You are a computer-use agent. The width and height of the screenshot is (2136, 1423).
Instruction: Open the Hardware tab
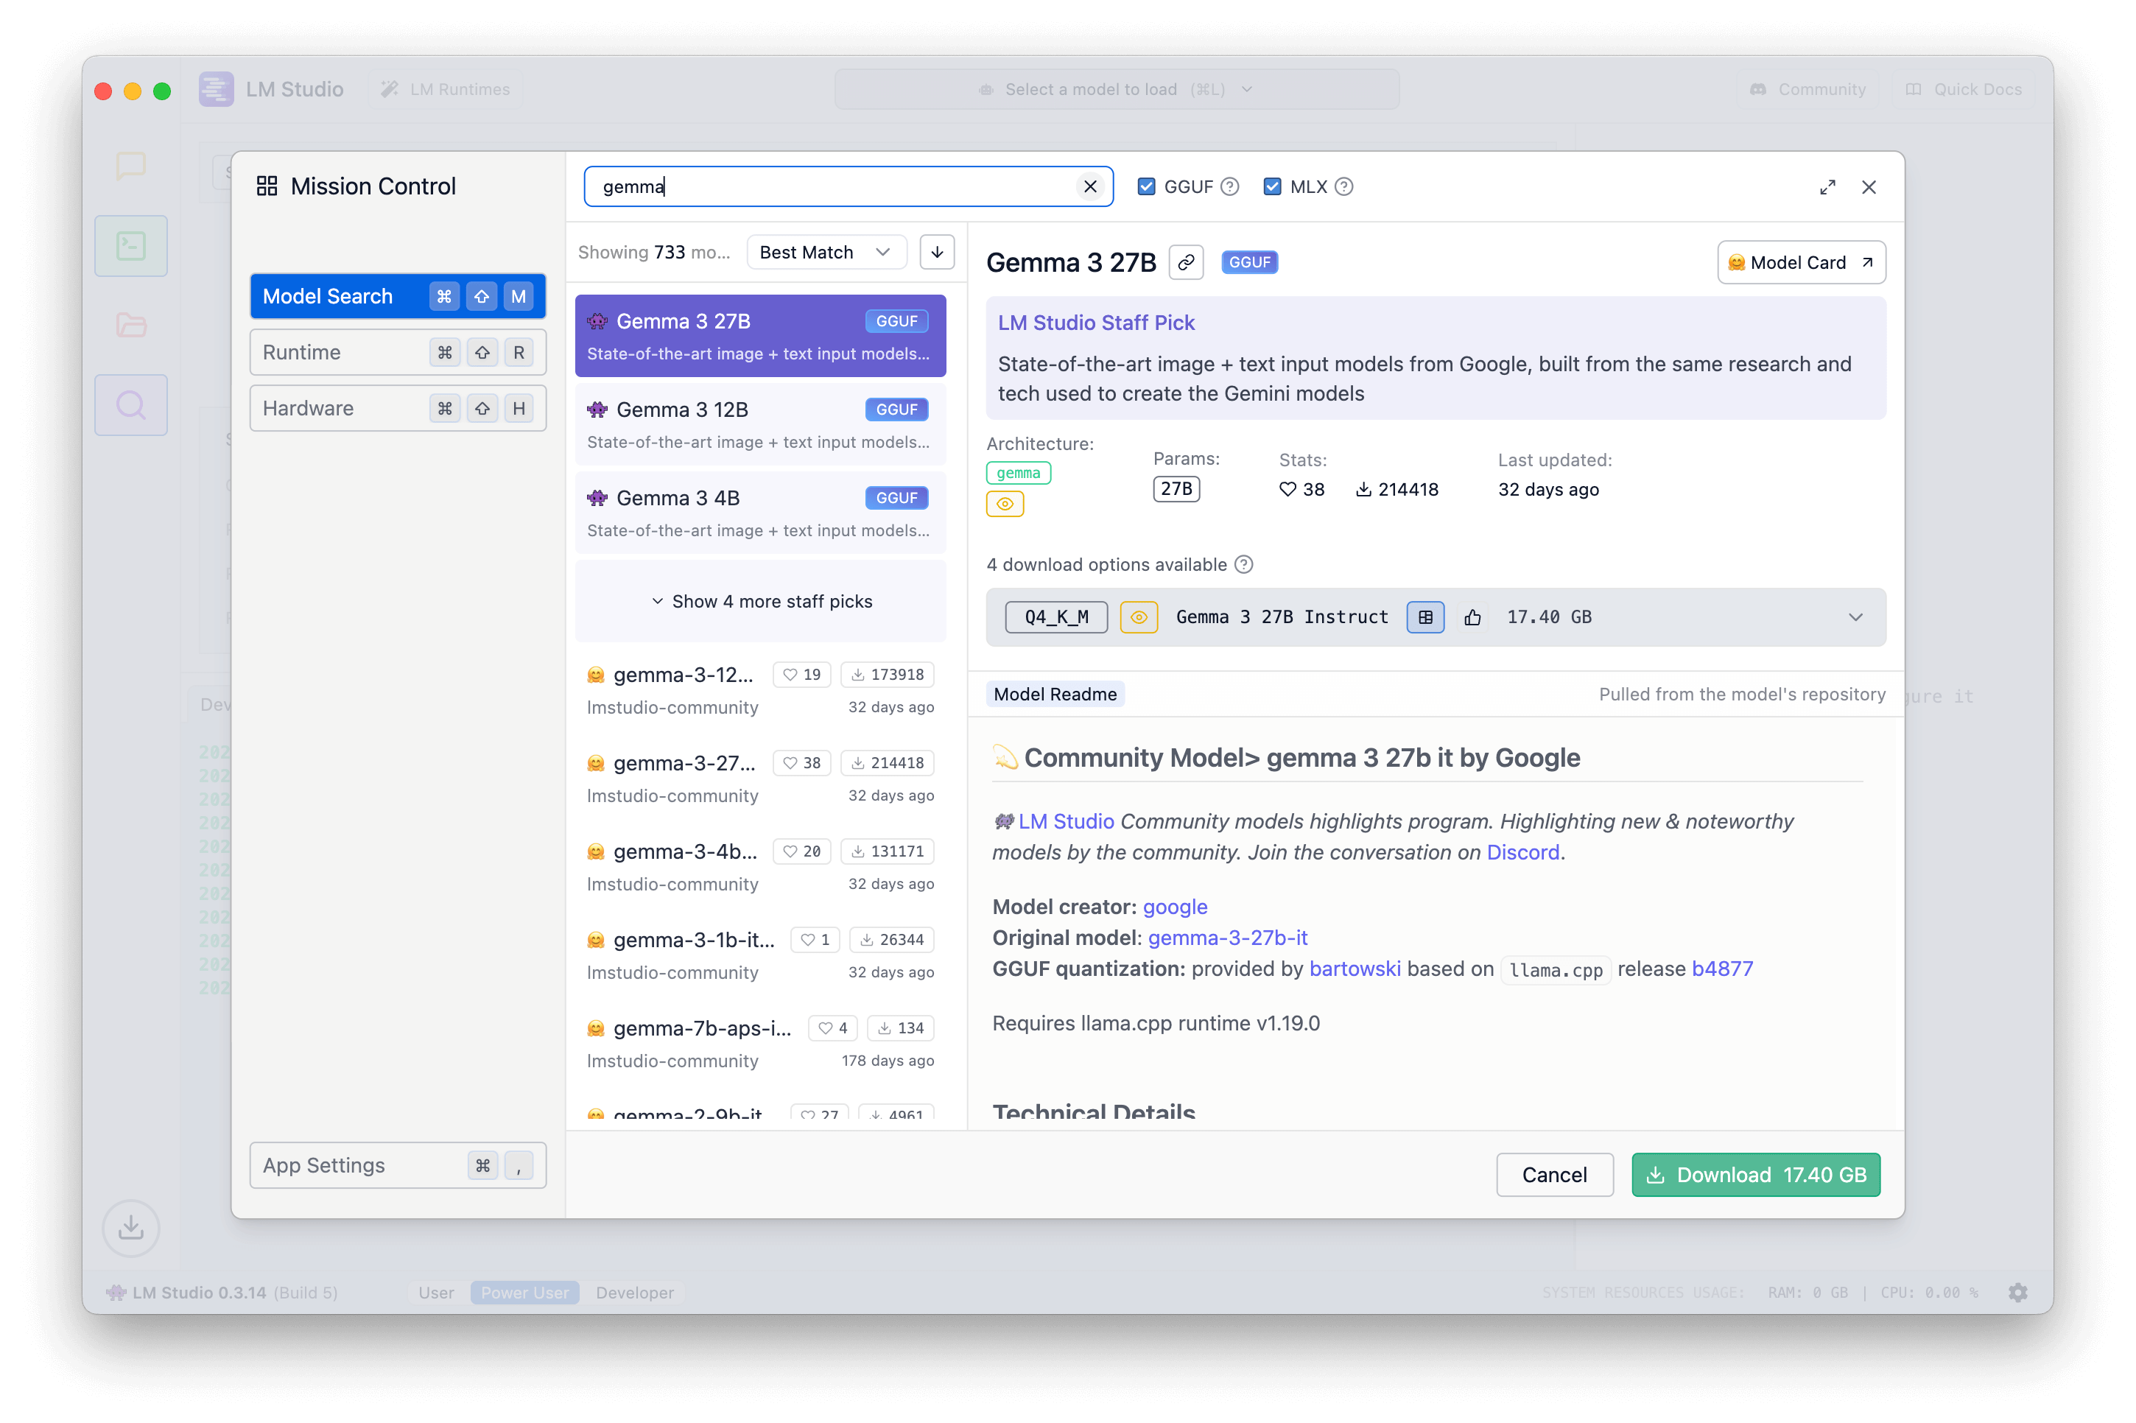[x=398, y=408]
